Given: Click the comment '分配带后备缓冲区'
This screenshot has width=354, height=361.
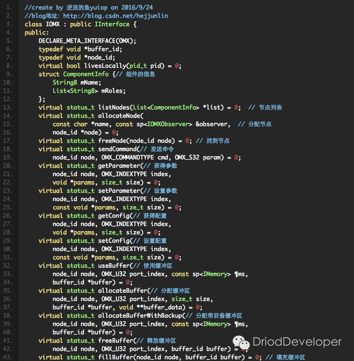Looking at the screenshot, I should 219,316.
